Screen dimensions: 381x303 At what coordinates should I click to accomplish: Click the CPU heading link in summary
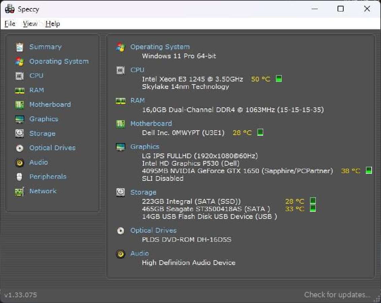click(137, 70)
